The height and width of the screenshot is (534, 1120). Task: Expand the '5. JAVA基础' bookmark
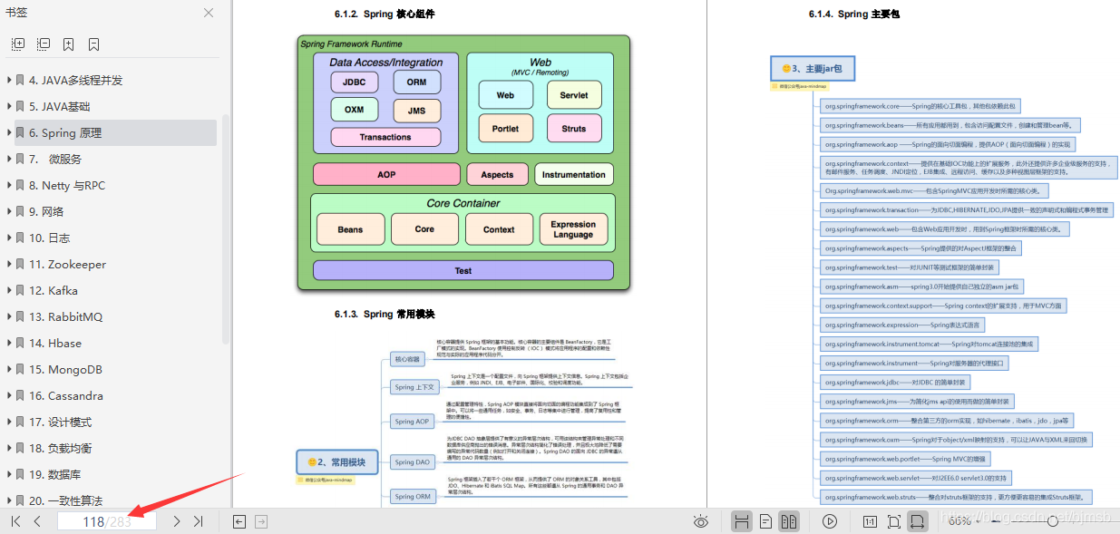(9, 106)
